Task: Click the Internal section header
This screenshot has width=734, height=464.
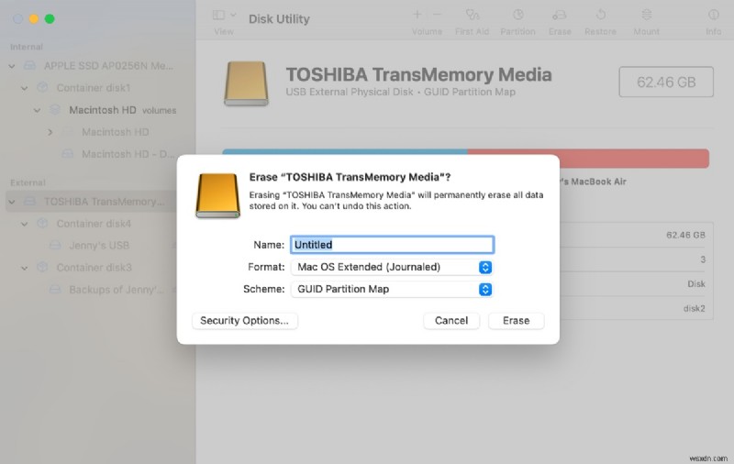Action: tap(27, 48)
